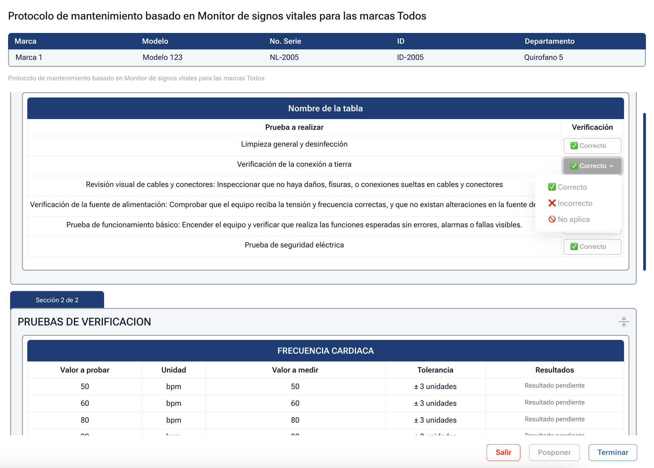Click the Posponer button
The image size is (654, 468).
click(554, 453)
